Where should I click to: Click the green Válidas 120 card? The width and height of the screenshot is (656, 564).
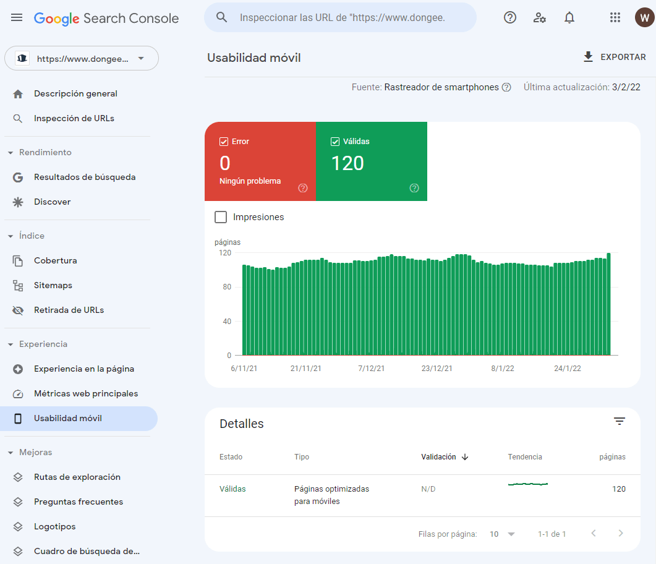coord(372,161)
